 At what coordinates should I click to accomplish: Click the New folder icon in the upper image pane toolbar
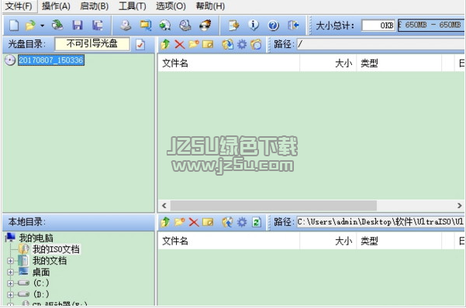click(194, 45)
